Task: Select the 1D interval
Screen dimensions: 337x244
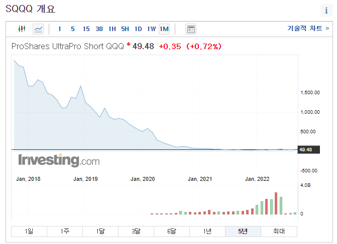Action: click(x=138, y=29)
